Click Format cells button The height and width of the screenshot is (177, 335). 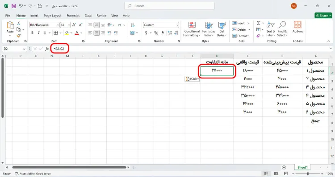tap(241, 36)
